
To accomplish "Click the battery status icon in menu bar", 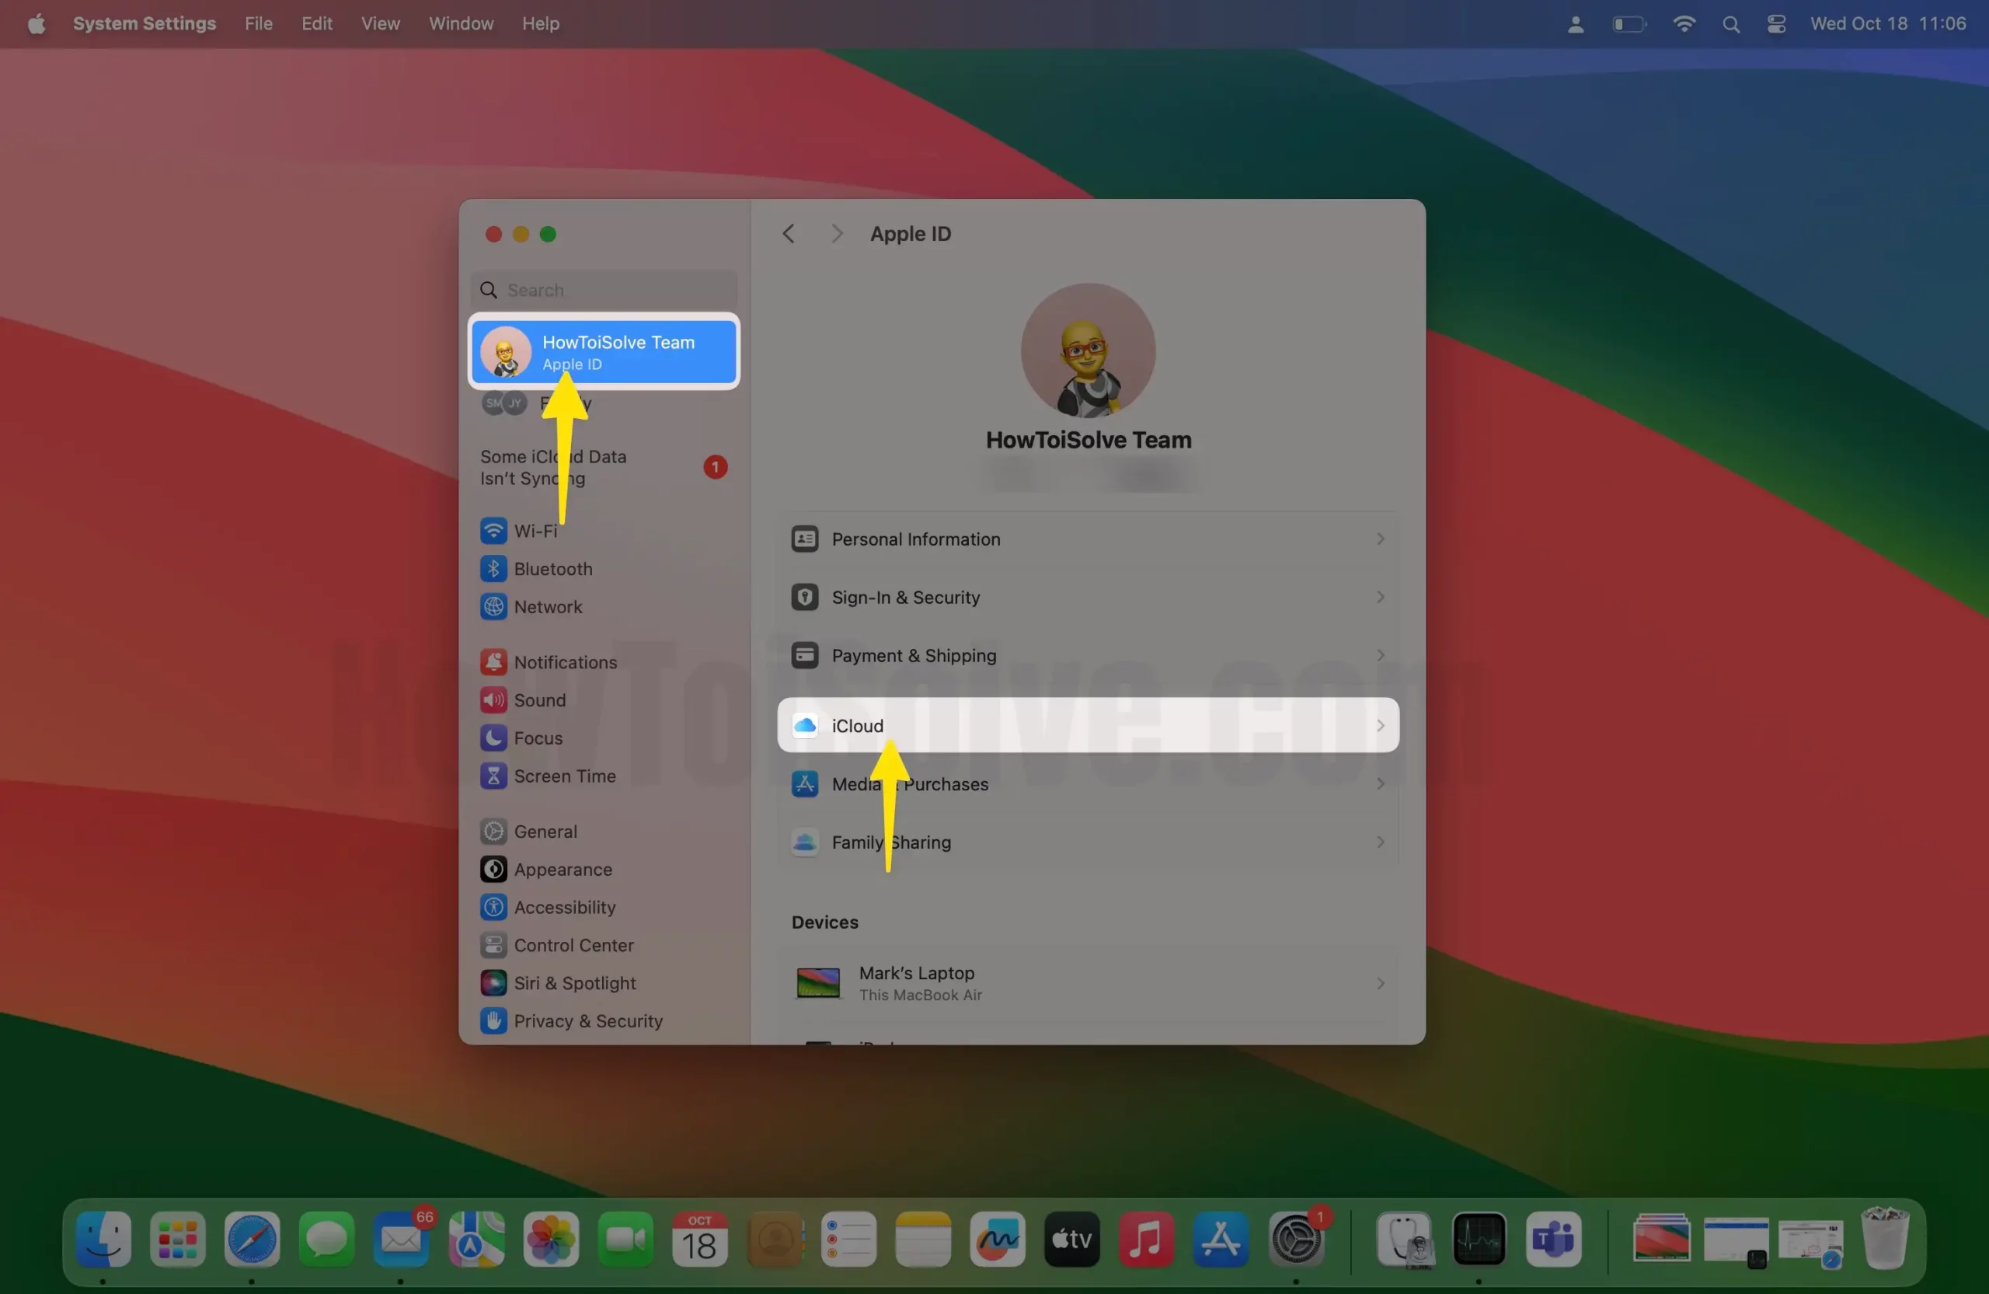I will click(1628, 23).
